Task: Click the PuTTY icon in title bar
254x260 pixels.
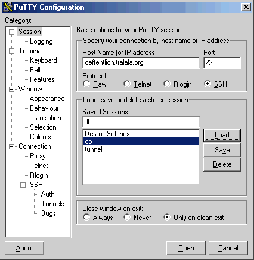Action: pos(8,7)
